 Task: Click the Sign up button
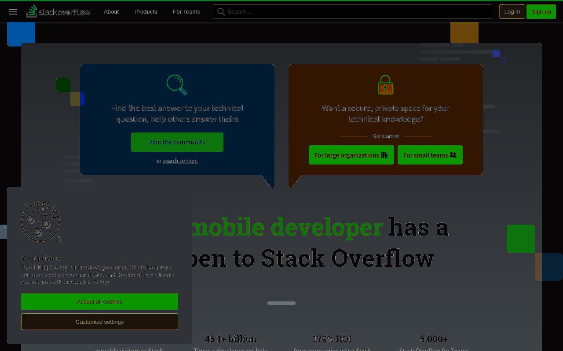541,12
